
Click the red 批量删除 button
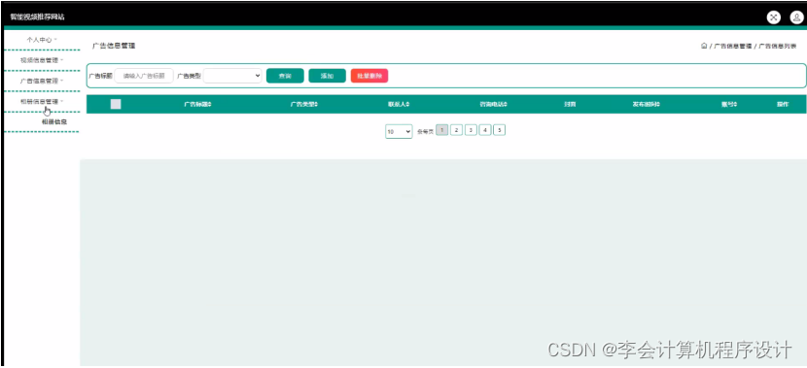369,76
